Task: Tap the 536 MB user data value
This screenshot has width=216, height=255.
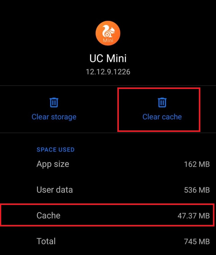Action: 197,190
